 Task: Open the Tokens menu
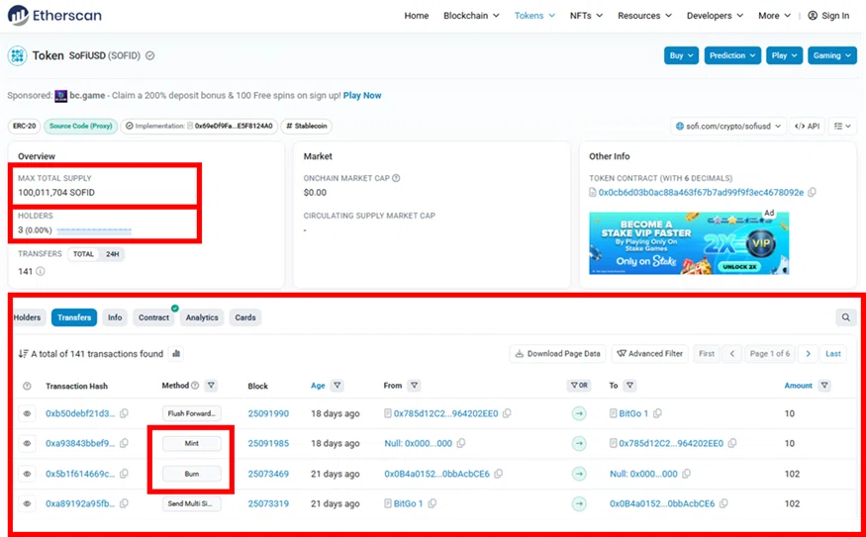coord(534,16)
